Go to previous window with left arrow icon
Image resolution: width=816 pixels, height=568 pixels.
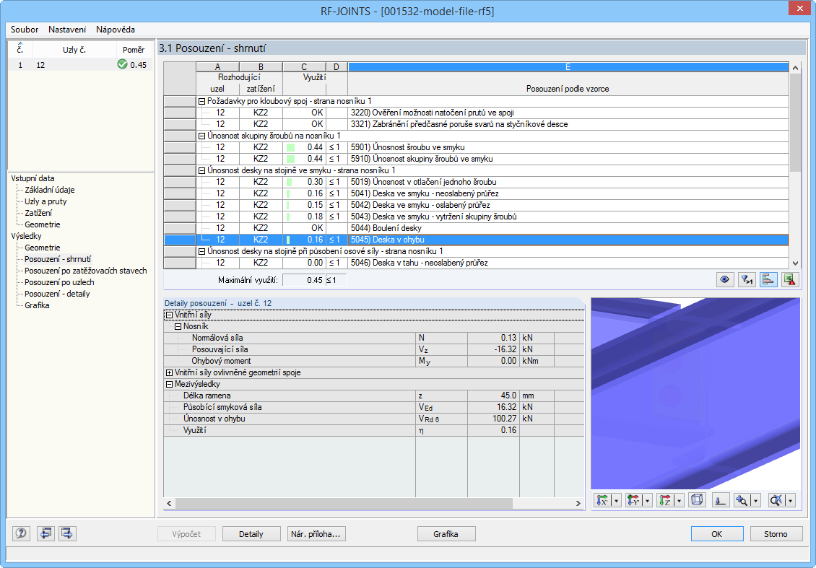click(45, 533)
